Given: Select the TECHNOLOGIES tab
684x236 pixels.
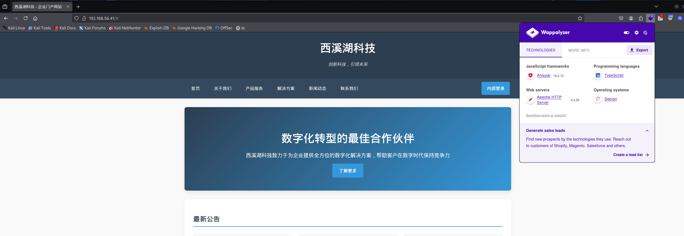Looking at the screenshot, I should coord(540,50).
